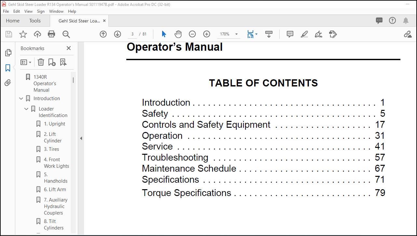Open 7. Auxiliary Hydraulic Couplers bookmark
This screenshot has height=236, width=417.
[56, 206]
